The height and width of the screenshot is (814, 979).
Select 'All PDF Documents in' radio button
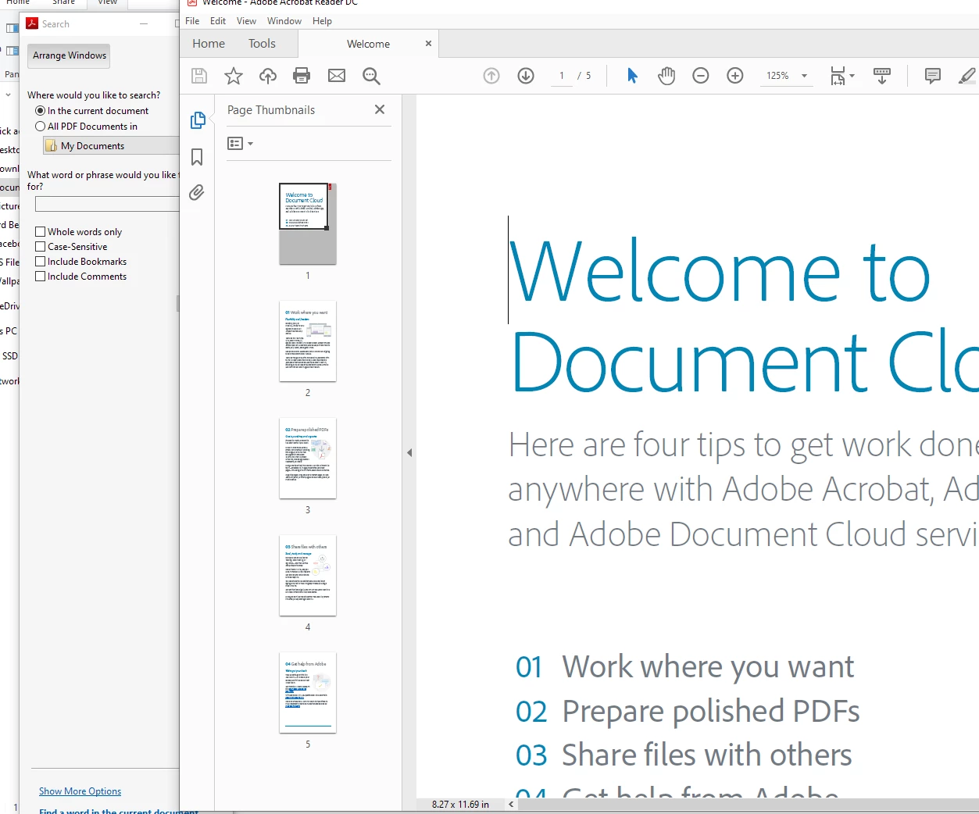40,126
